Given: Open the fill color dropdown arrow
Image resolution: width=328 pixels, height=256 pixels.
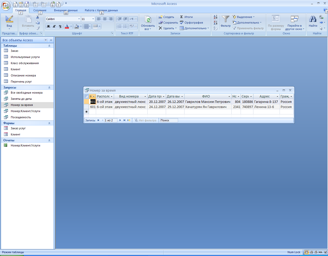Looking at the screenshot, I should [81, 26].
